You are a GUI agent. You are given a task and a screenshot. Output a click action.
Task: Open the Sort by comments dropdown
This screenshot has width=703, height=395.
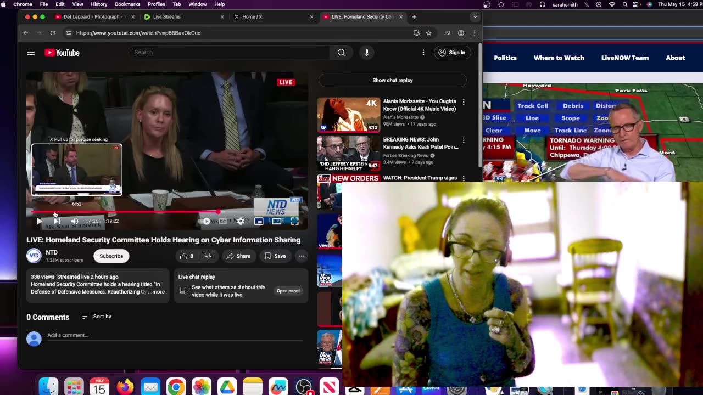click(97, 317)
